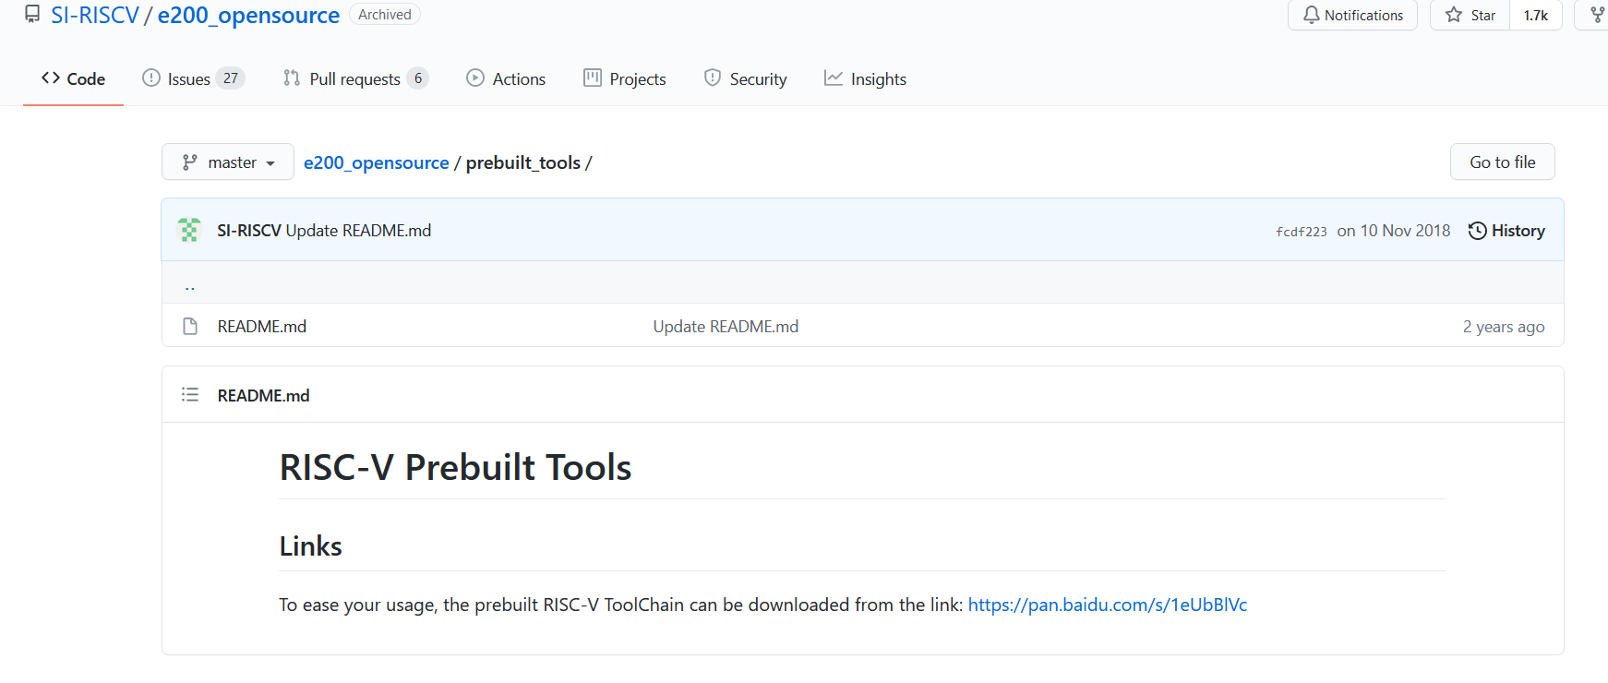Open the Actions tab

coord(506,79)
